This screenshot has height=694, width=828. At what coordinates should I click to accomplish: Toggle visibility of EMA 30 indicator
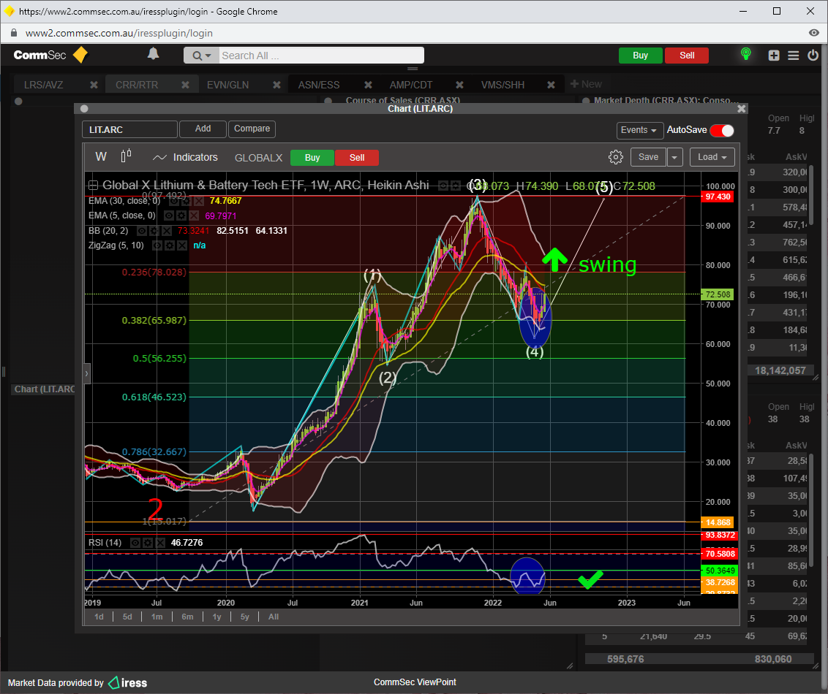pyautogui.click(x=174, y=201)
